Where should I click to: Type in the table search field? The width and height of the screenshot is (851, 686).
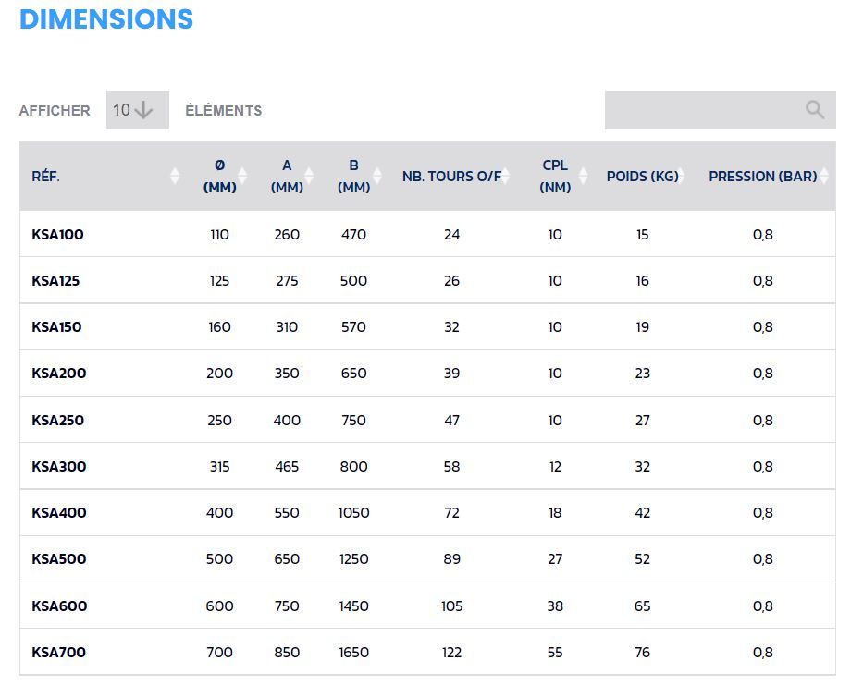click(703, 110)
